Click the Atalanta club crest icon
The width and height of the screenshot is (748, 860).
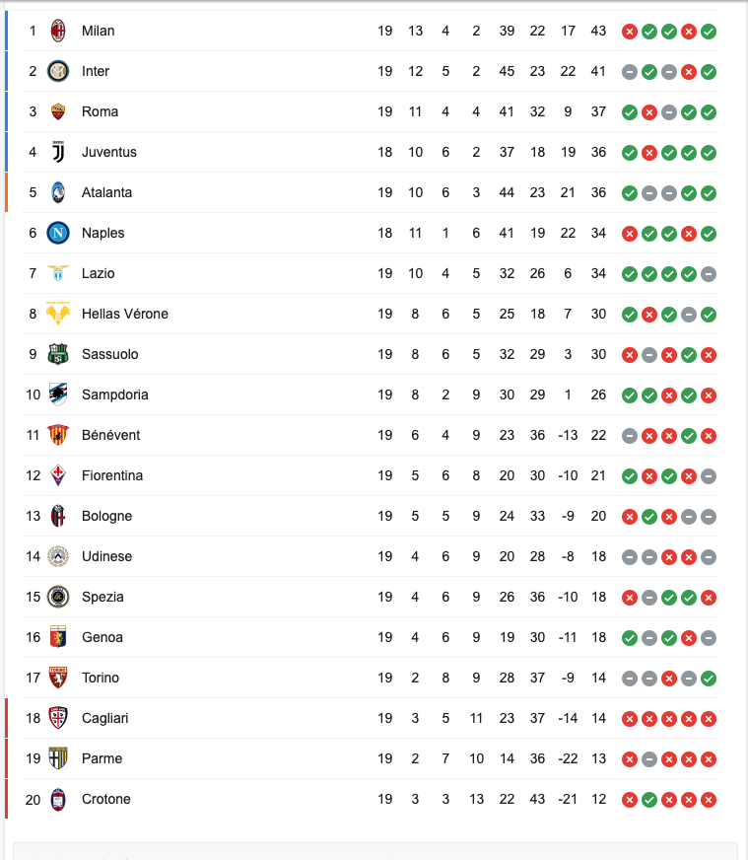tap(59, 192)
